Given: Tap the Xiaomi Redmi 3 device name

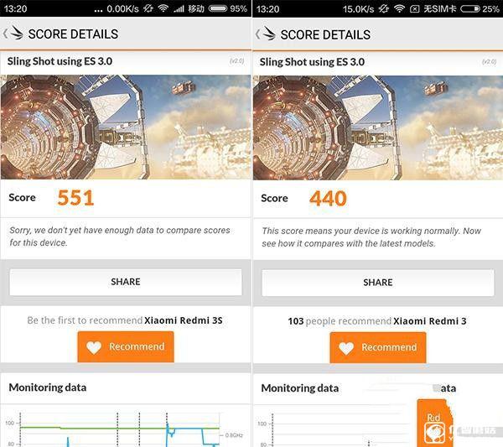Looking at the screenshot, I should point(430,321).
